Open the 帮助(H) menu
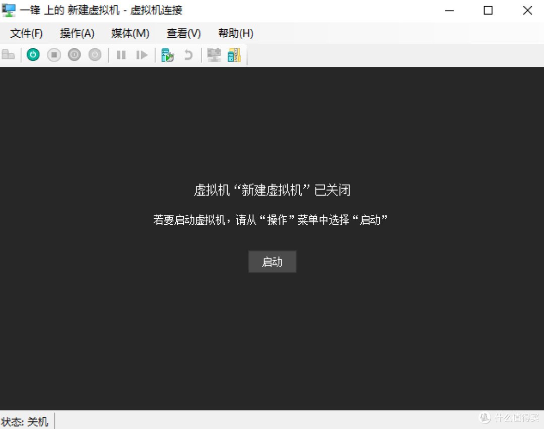This screenshot has width=544, height=429. 236,33
